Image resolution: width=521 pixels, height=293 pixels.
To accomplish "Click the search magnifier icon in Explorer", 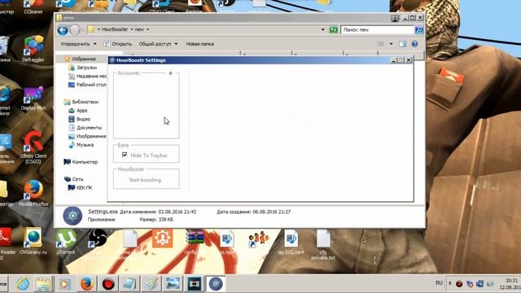I will (419, 30).
